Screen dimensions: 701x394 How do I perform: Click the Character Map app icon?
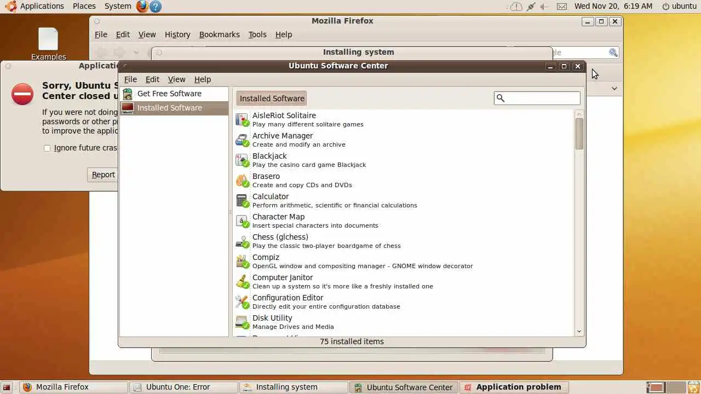click(x=242, y=221)
